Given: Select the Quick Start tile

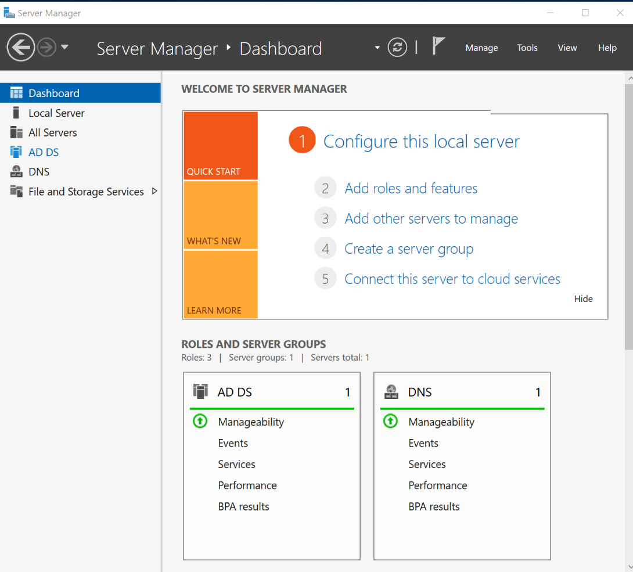Looking at the screenshot, I should tap(221, 146).
